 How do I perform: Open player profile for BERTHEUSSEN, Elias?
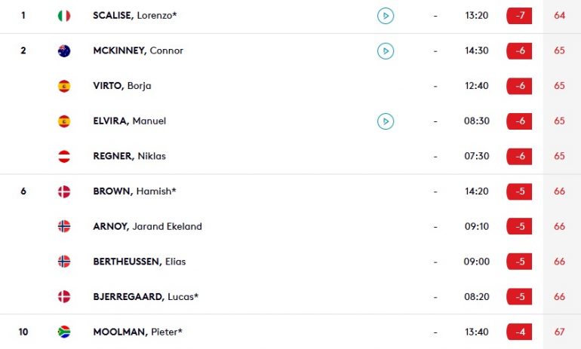pyautogui.click(x=140, y=262)
